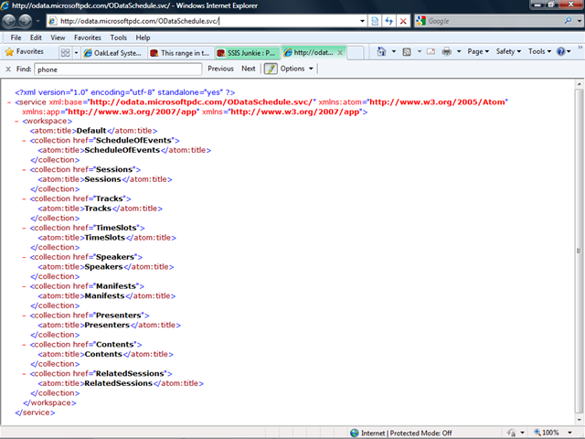Go to the Home page icon

(x=381, y=51)
